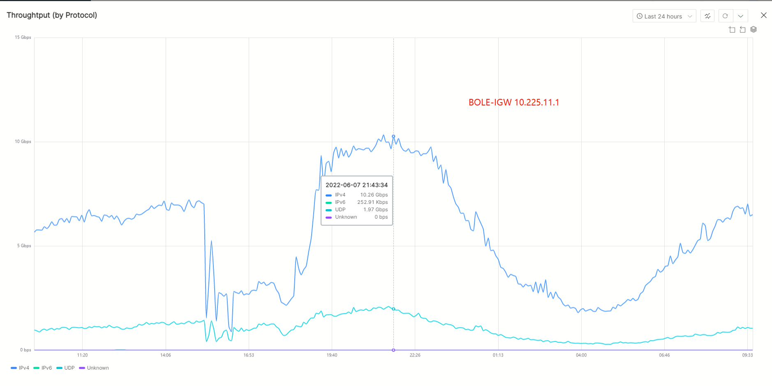Toggle UDP series in bottom legend
Viewport: 772px width, 386px height.
pyautogui.click(x=66, y=368)
